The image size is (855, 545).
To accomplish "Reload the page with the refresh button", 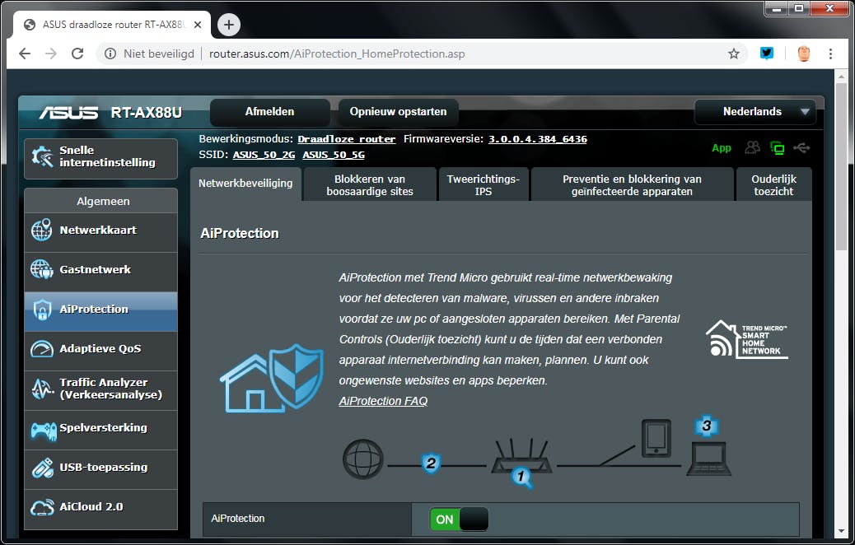I will [77, 54].
